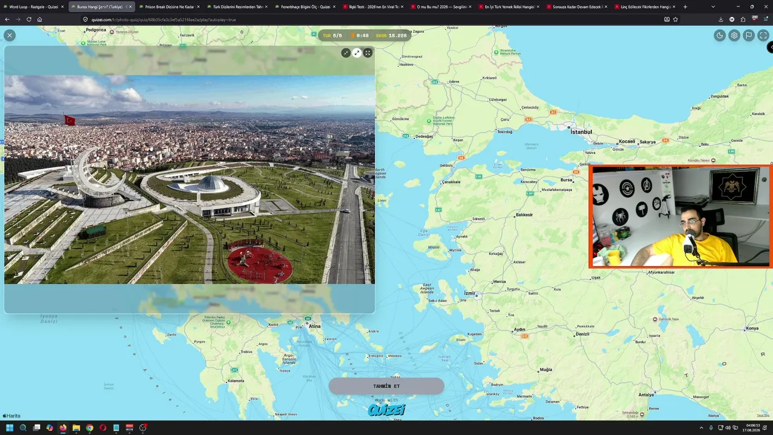Go to the browser home page
Viewport: 773px width, 435px height.
40,19
